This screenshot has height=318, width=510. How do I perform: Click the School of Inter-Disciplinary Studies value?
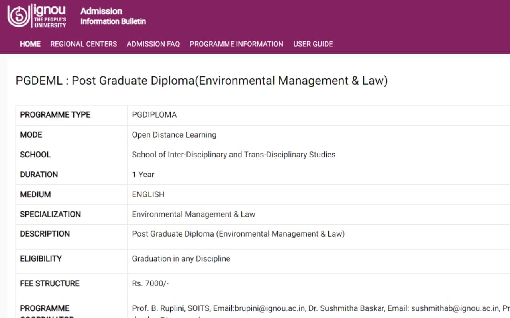233,155
